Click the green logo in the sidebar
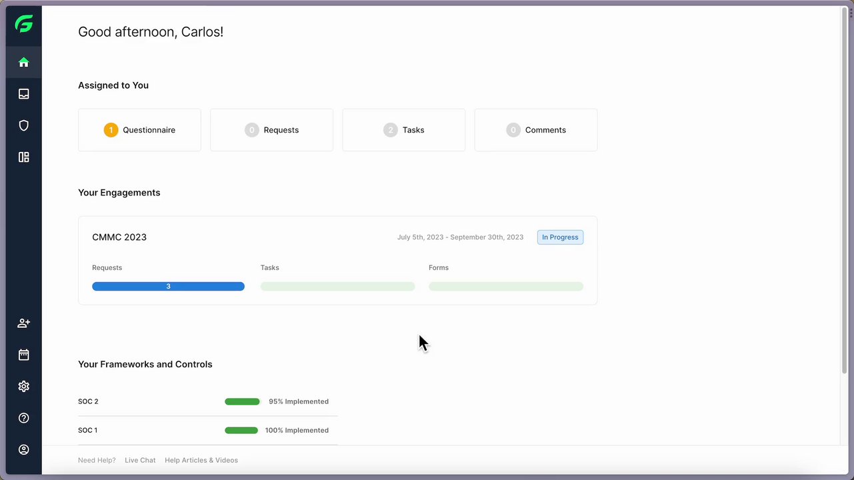Image resolution: width=854 pixels, height=480 pixels. [x=24, y=25]
